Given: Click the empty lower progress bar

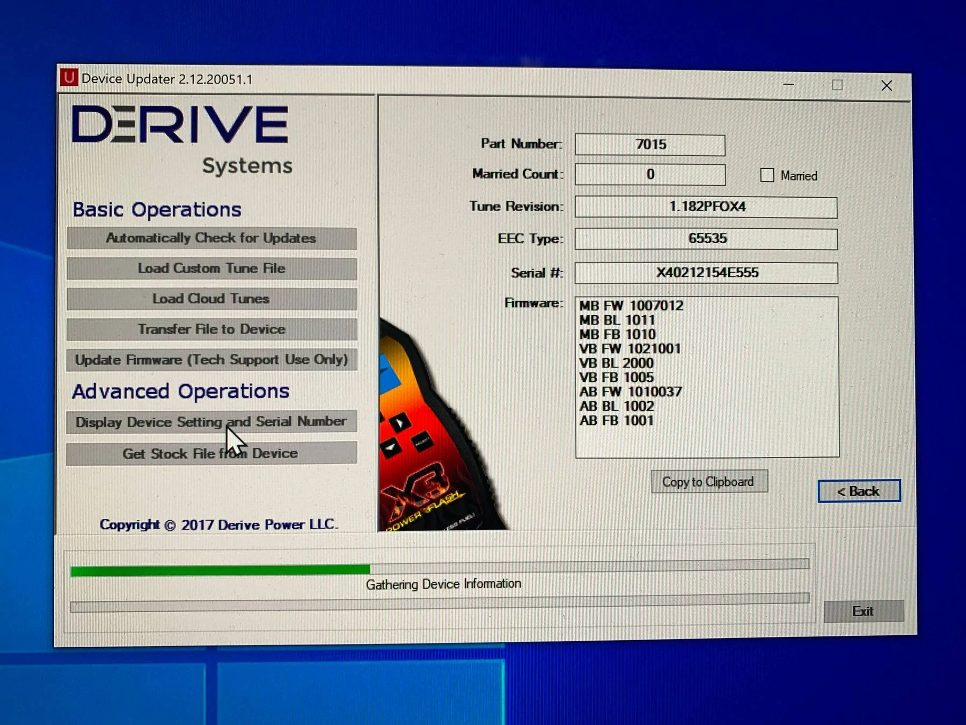Looking at the screenshot, I should [x=440, y=604].
